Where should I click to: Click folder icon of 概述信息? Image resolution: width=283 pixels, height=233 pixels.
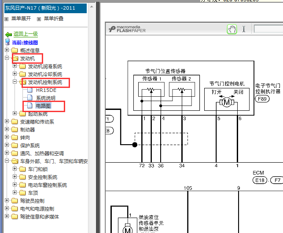[x=15, y=50]
